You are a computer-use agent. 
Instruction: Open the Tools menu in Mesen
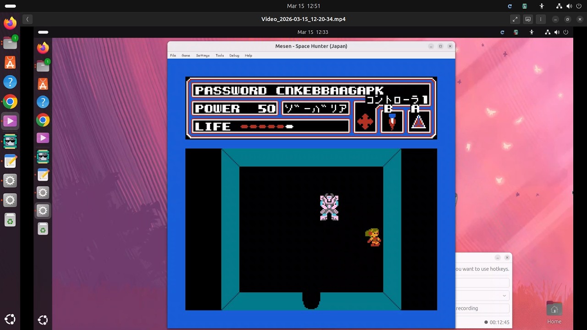point(220,55)
